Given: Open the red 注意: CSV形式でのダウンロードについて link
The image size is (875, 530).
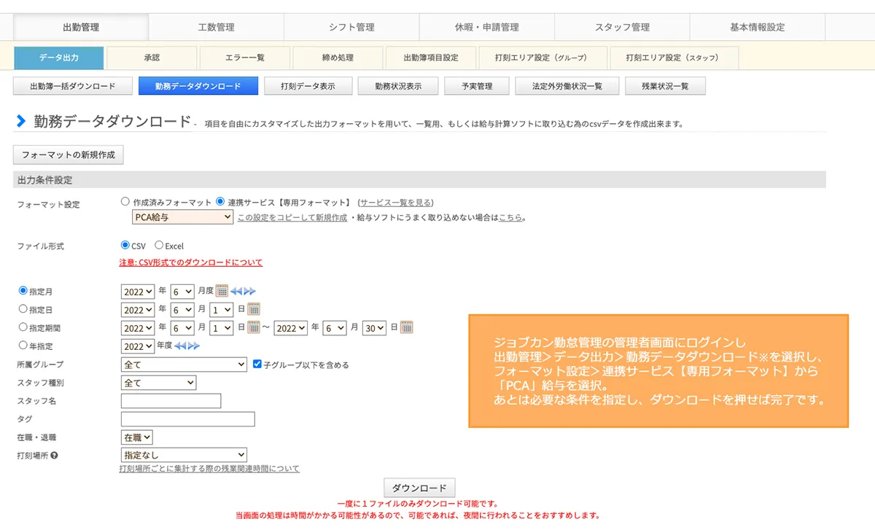Looking at the screenshot, I should (191, 262).
